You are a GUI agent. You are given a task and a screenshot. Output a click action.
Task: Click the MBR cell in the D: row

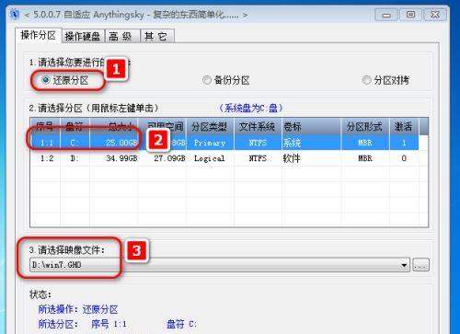(x=365, y=158)
